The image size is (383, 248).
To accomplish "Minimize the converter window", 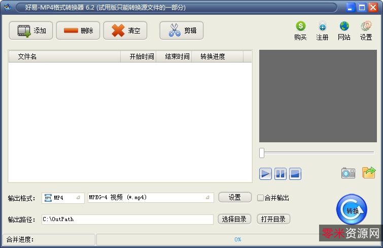I will pyautogui.click(x=350, y=7).
